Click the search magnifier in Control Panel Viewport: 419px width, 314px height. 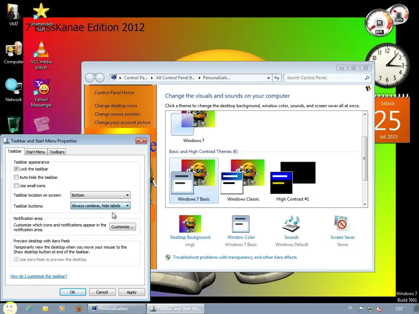pos(367,78)
